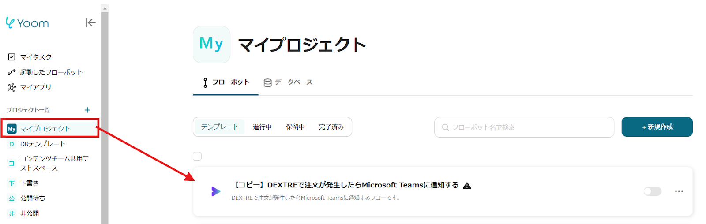
Task: Check the select-all checkbox above the list
Action: pos(197,156)
